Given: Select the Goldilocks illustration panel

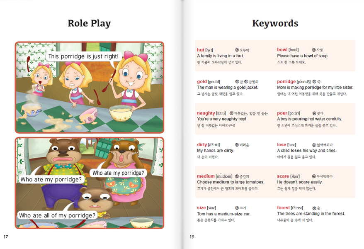Looking at the screenshot, I should (x=90, y=87).
